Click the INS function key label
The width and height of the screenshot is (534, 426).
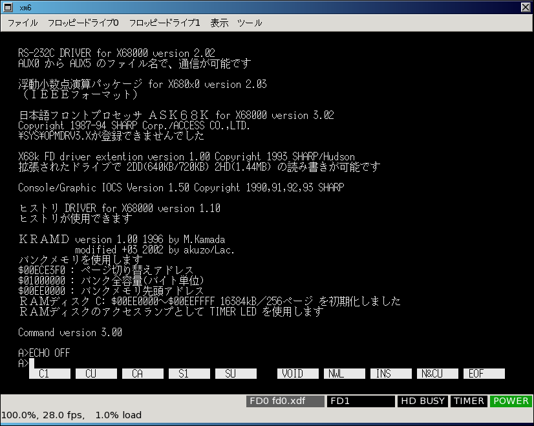point(391,374)
